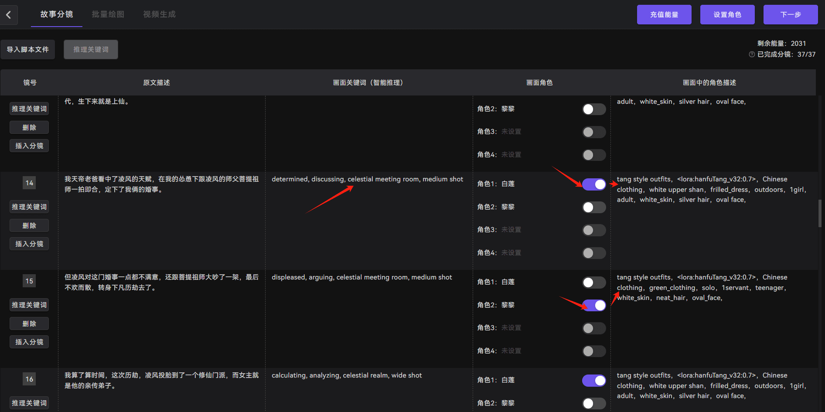The width and height of the screenshot is (825, 412).
Task: Click 推理关键词 for shot 14
Action: tap(29, 207)
